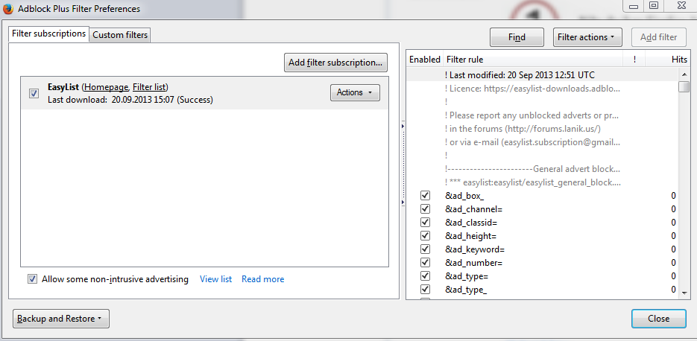Toggle the &ad_number= filter checkbox
This screenshot has width=697, height=341.
tap(426, 262)
